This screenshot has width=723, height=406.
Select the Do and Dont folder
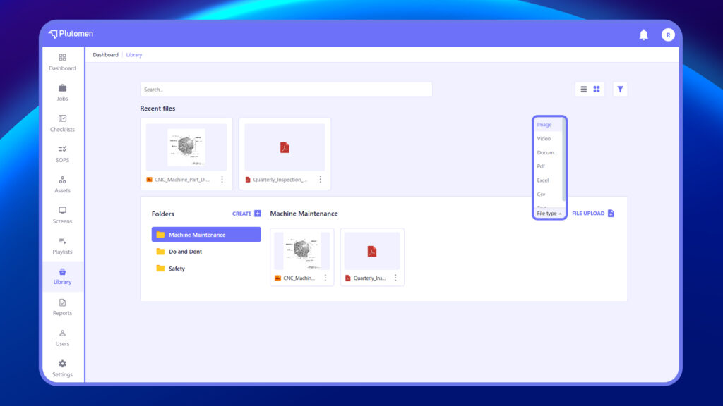[206, 252]
